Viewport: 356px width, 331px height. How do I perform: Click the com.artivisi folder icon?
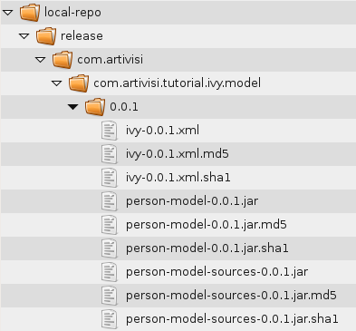pos(63,60)
